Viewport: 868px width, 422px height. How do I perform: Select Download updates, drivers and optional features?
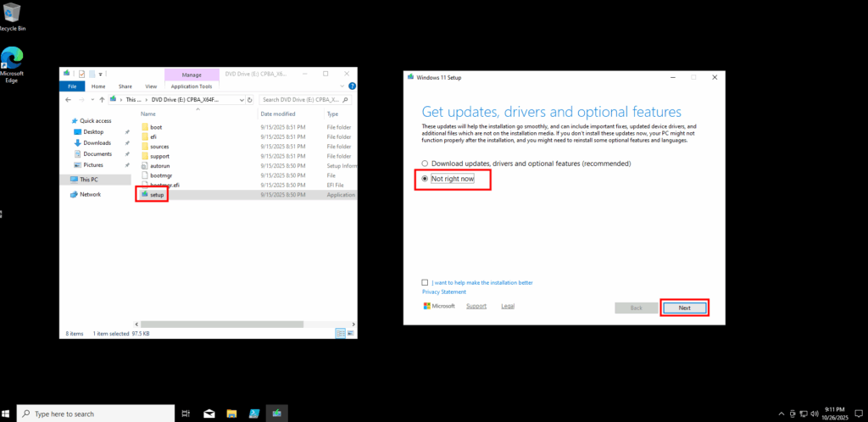click(426, 163)
